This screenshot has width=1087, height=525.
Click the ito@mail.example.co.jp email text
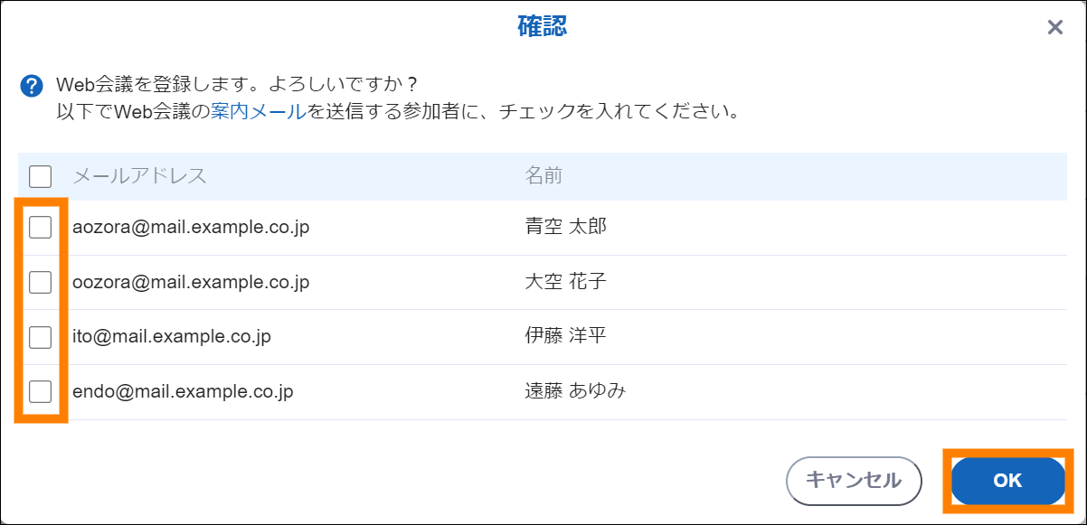[172, 337]
